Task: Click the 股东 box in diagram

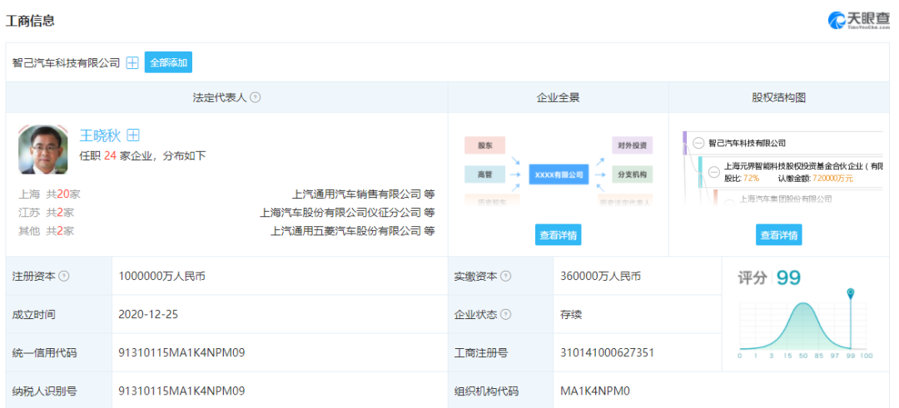Action: pos(485,145)
